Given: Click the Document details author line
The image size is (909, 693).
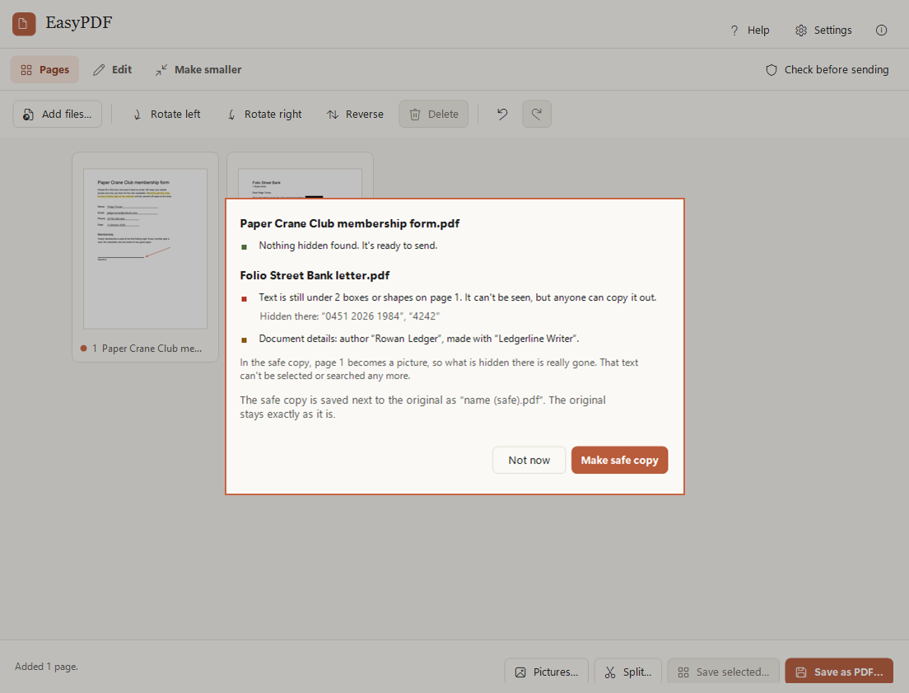Looking at the screenshot, I should (x=419, y=339).
